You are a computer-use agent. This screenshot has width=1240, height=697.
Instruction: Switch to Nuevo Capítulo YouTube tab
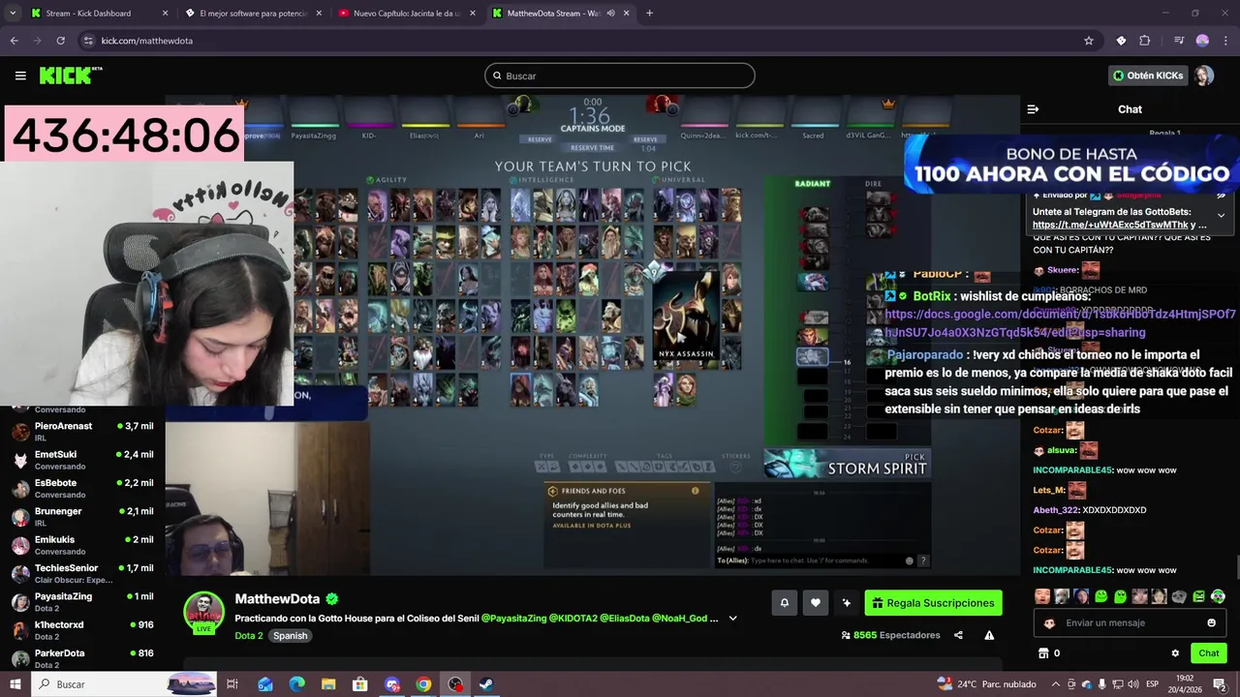click(407, 14)
